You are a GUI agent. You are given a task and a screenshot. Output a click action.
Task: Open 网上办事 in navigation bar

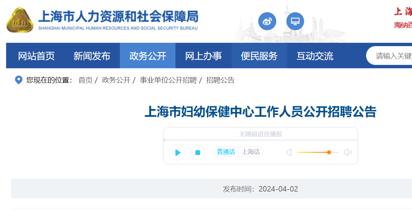[x=203, y=56]
